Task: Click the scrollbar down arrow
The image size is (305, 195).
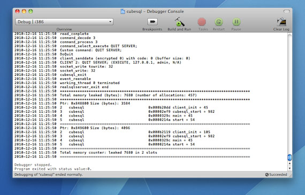Action: (x=289, y=168)
